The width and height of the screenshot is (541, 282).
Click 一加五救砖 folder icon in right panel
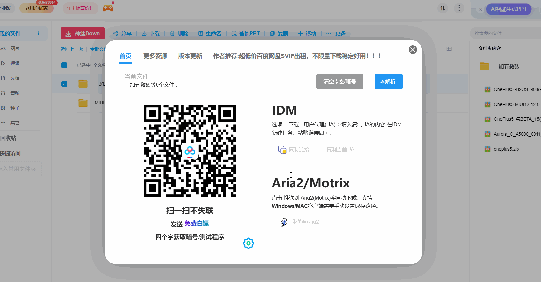pos(484,66)
